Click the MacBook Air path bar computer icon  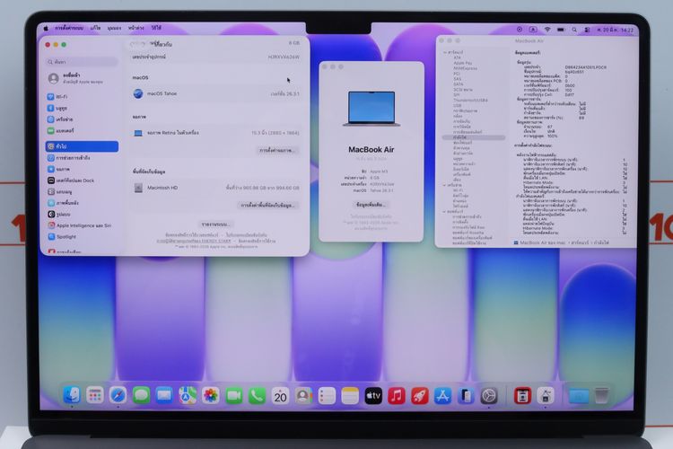pos(516,242)
